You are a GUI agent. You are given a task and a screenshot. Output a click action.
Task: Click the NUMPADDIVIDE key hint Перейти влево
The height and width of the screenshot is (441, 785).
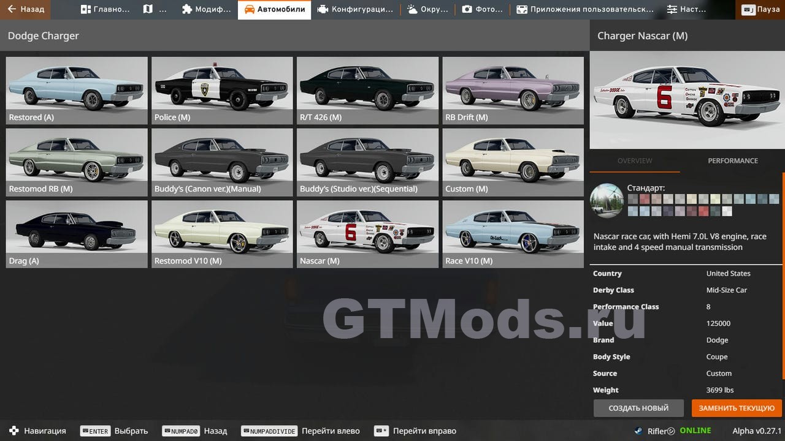click(x=269, y=431)
